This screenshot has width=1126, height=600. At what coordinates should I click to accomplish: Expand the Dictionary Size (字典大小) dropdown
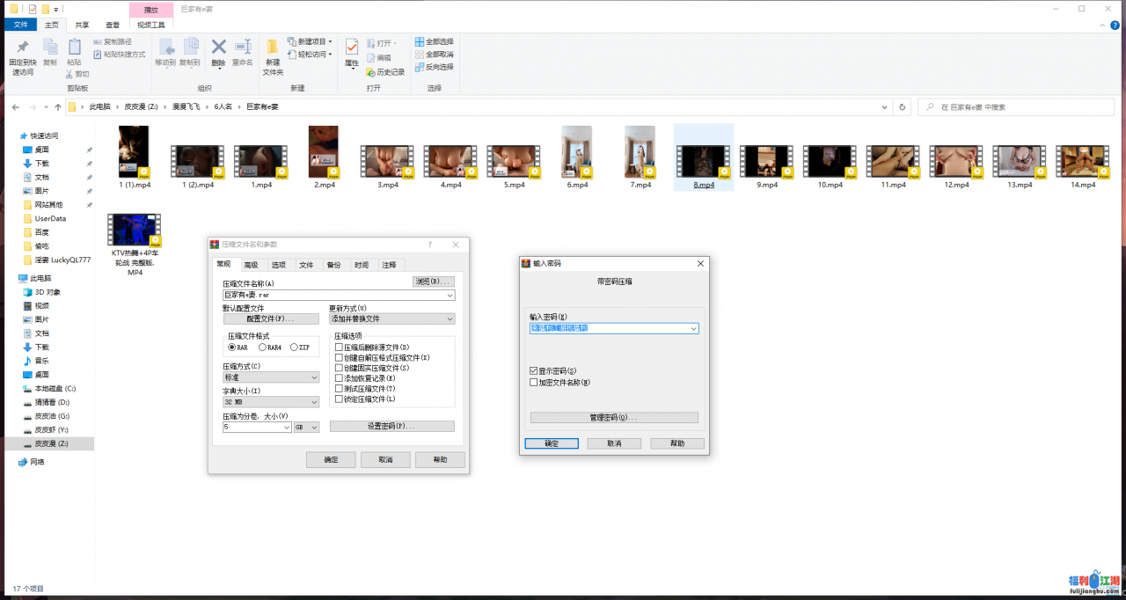(x=271, y=402)
